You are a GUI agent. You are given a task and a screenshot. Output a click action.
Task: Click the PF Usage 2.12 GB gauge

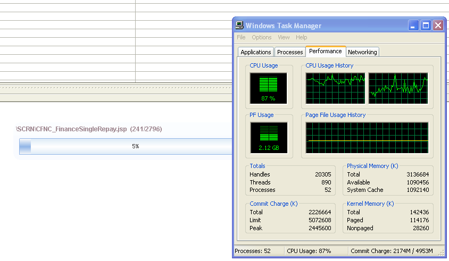coord(269,138)
